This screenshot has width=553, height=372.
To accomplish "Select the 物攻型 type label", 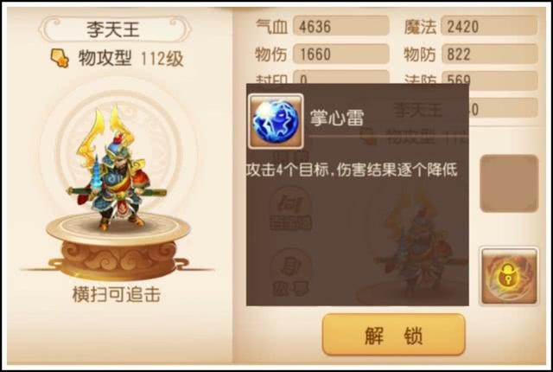I will (105, 58).
